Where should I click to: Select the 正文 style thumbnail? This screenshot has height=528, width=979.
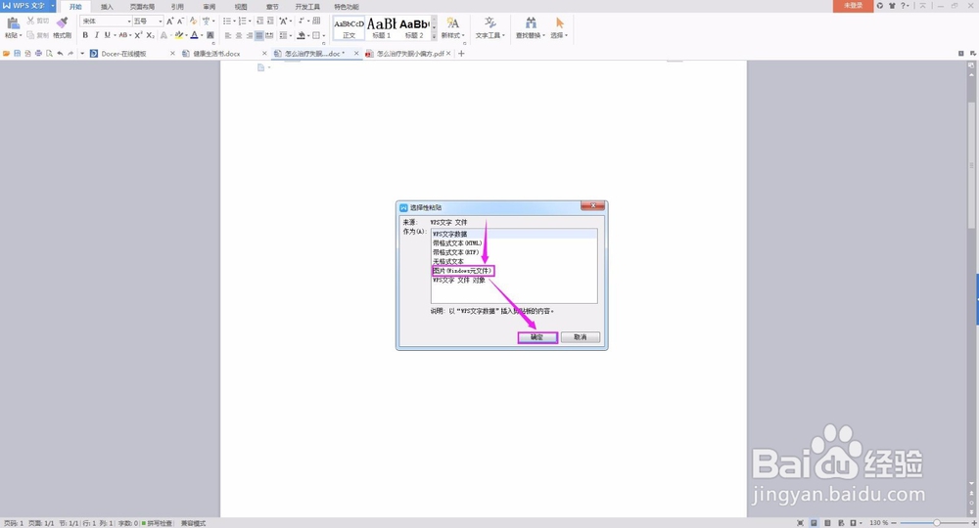(350, 28)
